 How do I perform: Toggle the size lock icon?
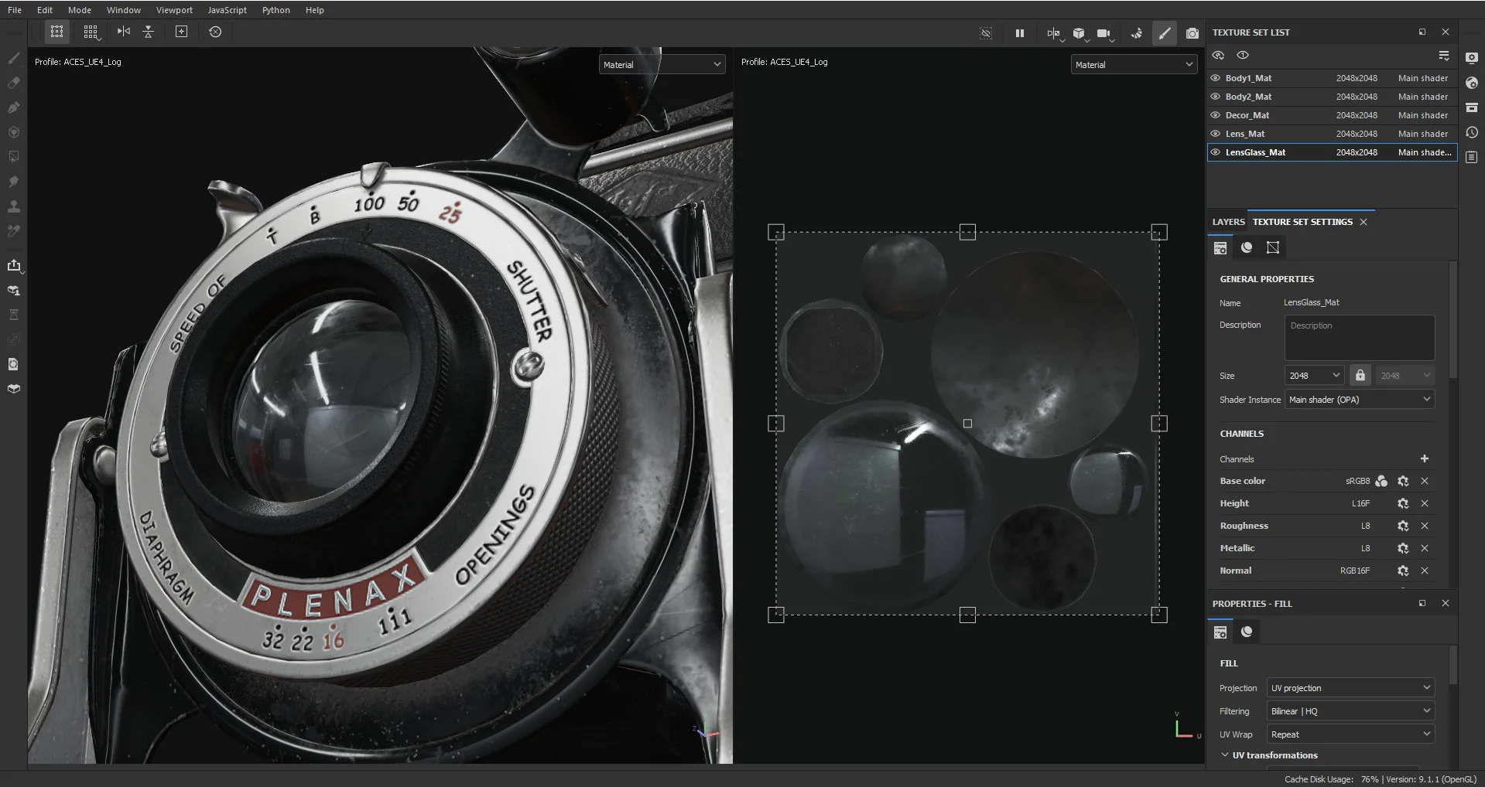1360,375
